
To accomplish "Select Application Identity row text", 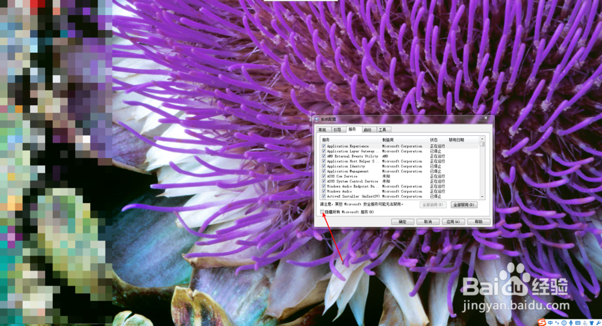I will click(346, 166).
